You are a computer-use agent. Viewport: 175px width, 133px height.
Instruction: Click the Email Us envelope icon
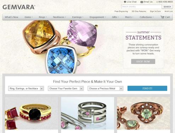(142, 2)
